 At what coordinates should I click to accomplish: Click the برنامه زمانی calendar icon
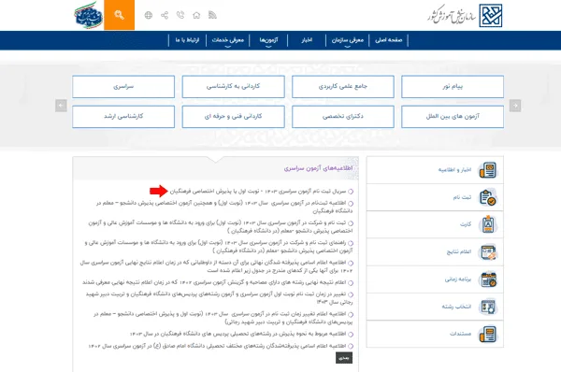tap(488, 279)
